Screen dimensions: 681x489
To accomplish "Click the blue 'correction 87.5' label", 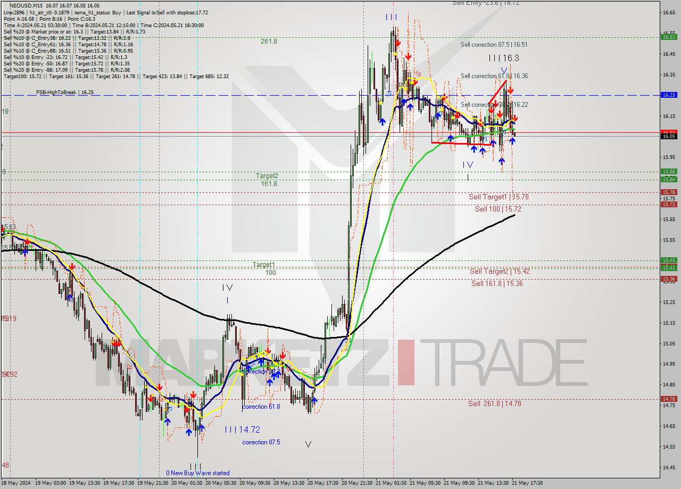I will coord(261,442).
